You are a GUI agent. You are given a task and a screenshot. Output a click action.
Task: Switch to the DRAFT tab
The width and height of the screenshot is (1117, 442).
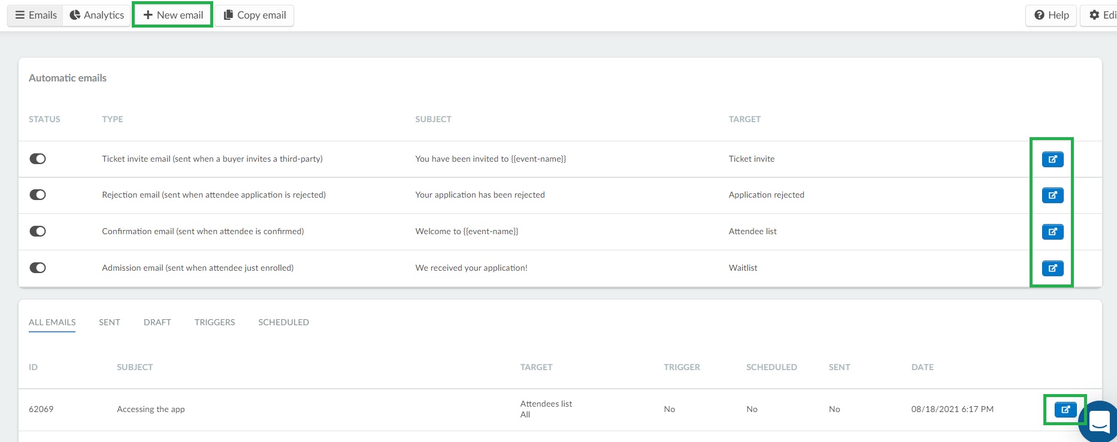[x=158, y=322]
